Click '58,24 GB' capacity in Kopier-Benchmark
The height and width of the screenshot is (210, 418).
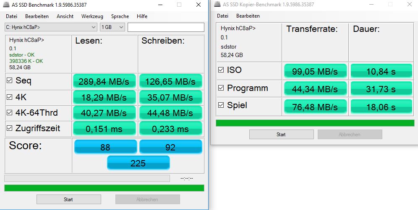pos(232,55)
